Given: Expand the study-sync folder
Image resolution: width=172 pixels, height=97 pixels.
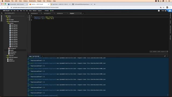Looking at the screenshot, I should pyautogui.click(x=6, y=56).
